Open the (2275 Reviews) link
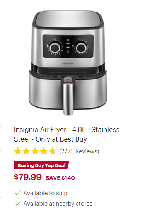 (x=79, y=151)
